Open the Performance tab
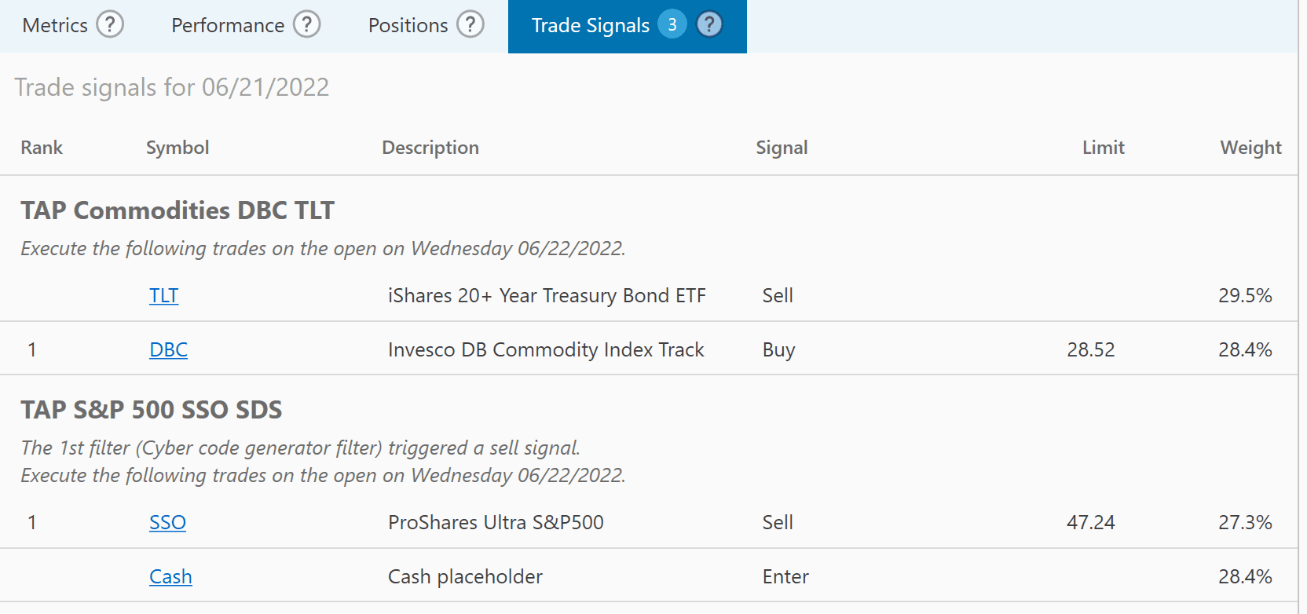This screenshot has height=614, width=1307. [228, 26]
